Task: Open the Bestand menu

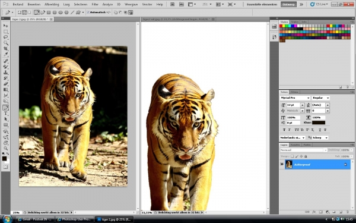Action: (x=18, y=4)
